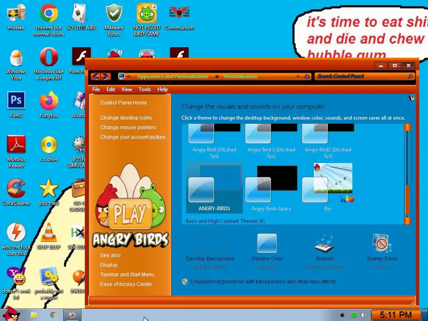Open the Display link under See also

click(109, 265)
